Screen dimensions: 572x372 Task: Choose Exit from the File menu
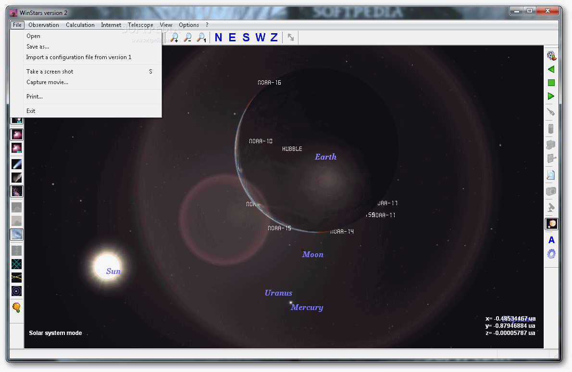coord(86,111)
